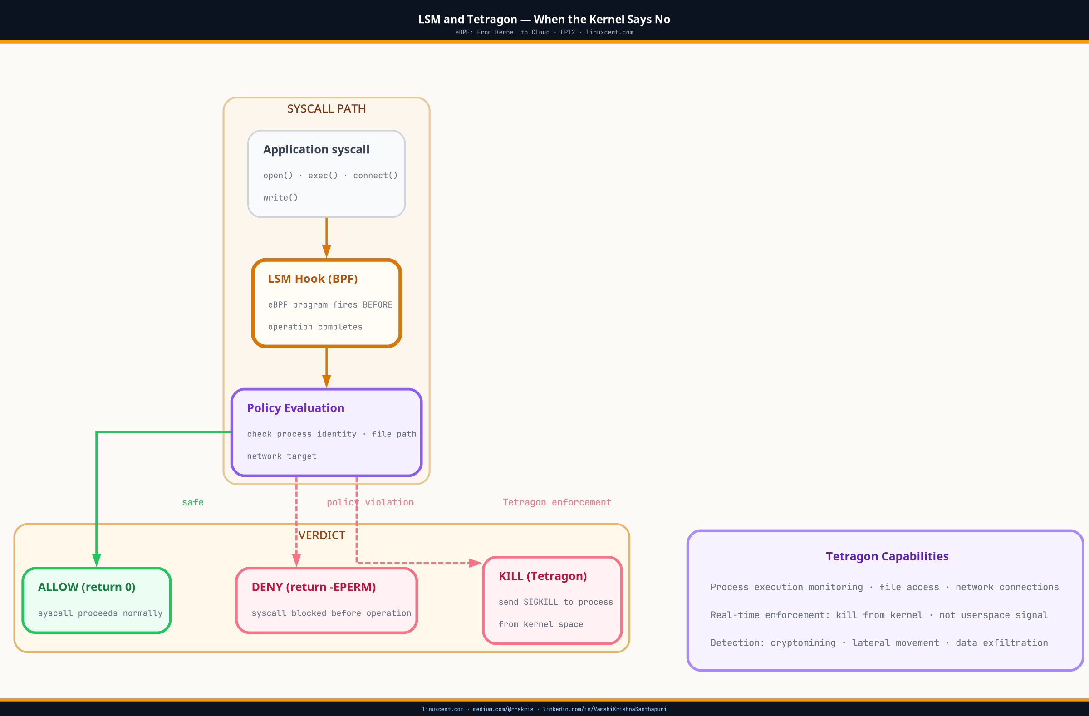Click the title 'LSM and Tetragon — When the Kernel Says No'

pyautogui.click(x=544, y=19)
